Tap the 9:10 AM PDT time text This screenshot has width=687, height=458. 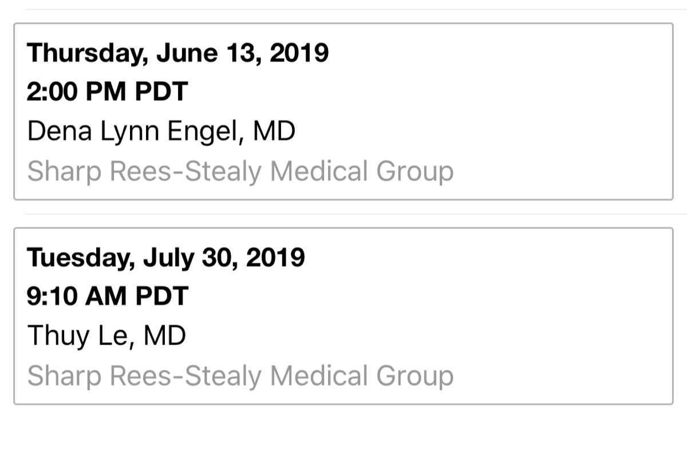click(x=108, y=297)
